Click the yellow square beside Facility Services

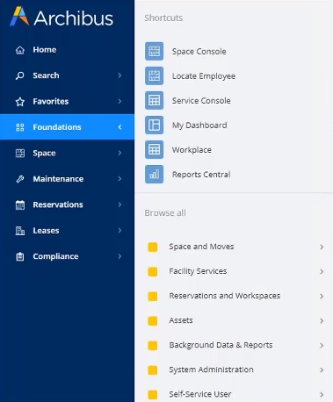pos(153,271)
